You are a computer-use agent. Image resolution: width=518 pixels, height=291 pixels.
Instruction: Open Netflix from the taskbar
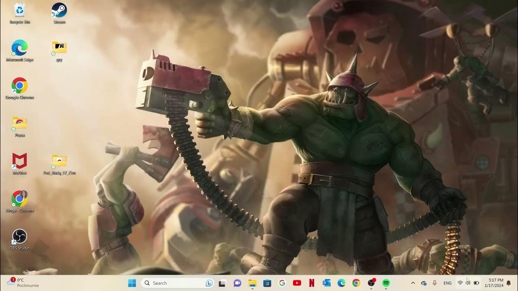coord(311,283)
